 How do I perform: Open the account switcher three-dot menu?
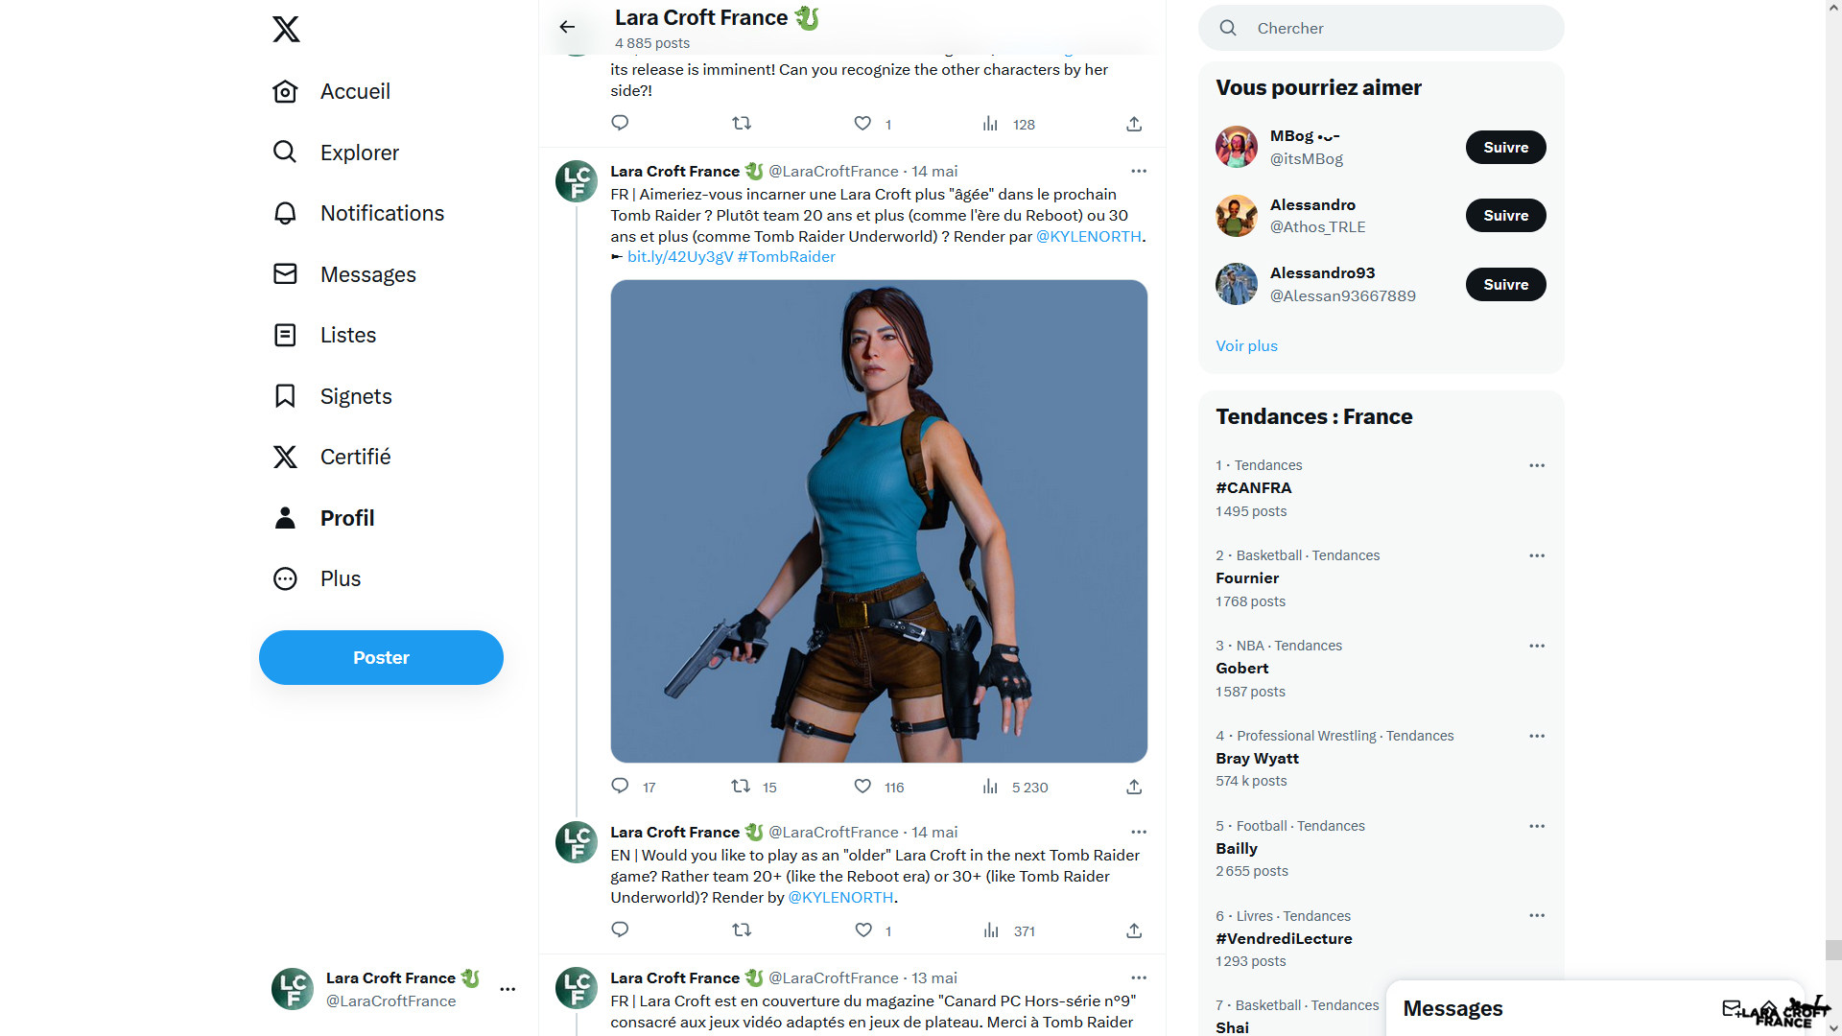[508, 989]
